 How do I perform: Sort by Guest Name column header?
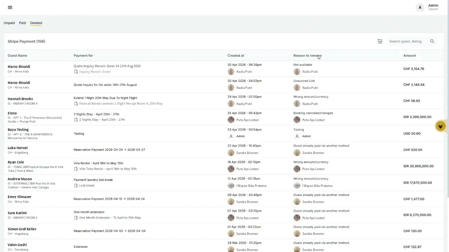17,56
